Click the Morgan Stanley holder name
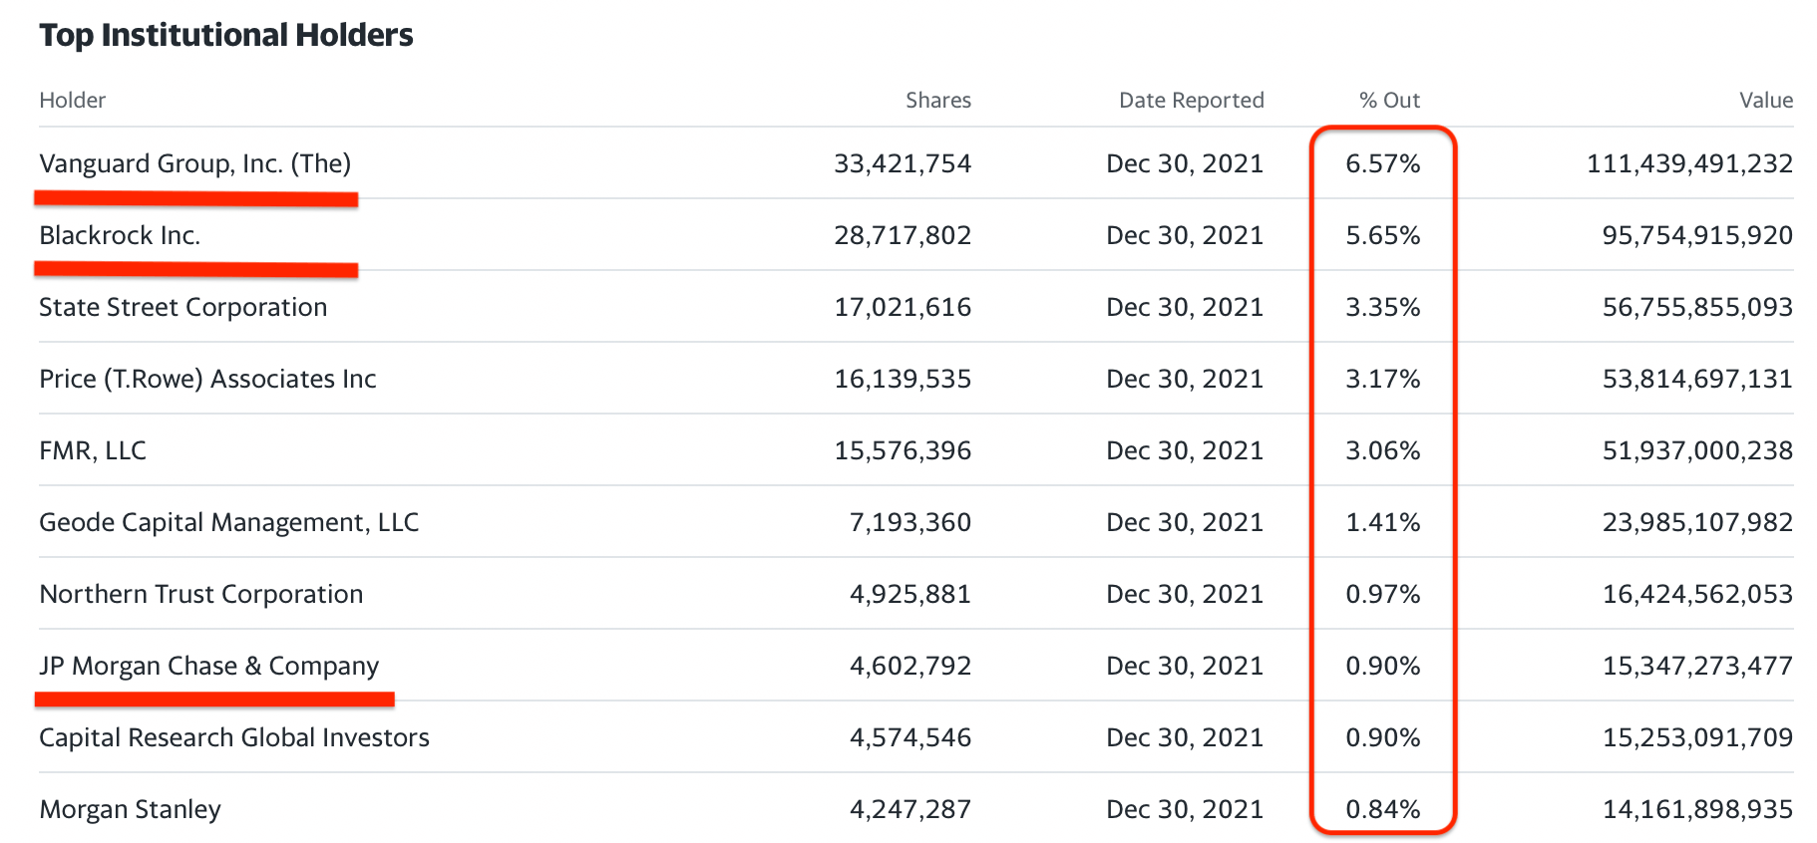Image resolution: width=1817 pixels, height=843 pixels. pyautogui.click(x=130, y=809)
